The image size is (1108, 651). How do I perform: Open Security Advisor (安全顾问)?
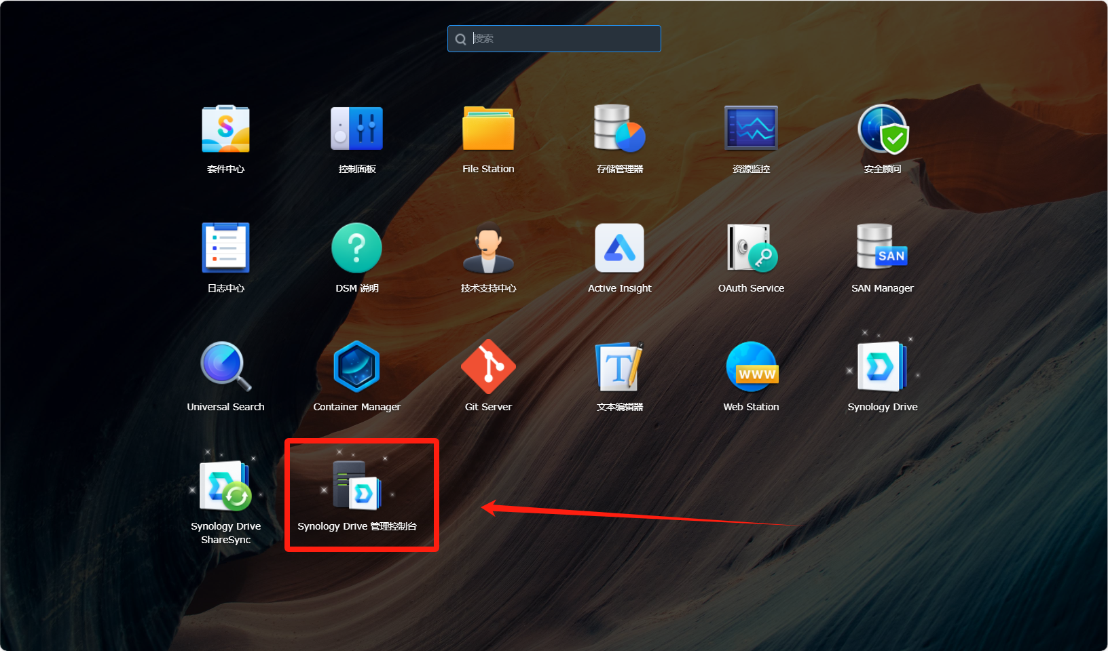[x=883, y=130]
